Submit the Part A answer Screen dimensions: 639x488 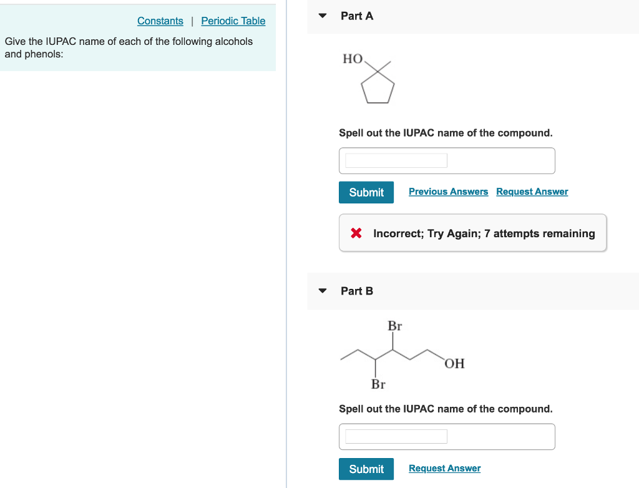click(x=366, y=192)
